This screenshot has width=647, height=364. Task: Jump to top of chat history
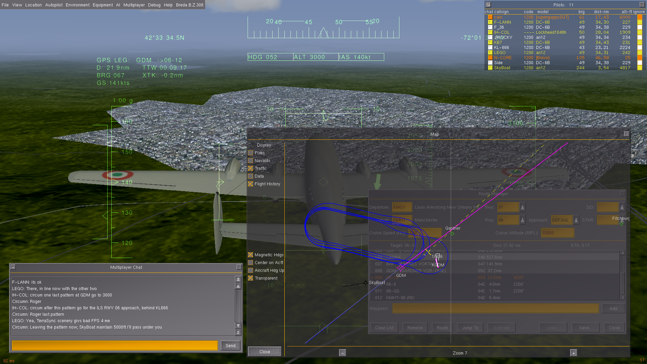click(238, 279)
